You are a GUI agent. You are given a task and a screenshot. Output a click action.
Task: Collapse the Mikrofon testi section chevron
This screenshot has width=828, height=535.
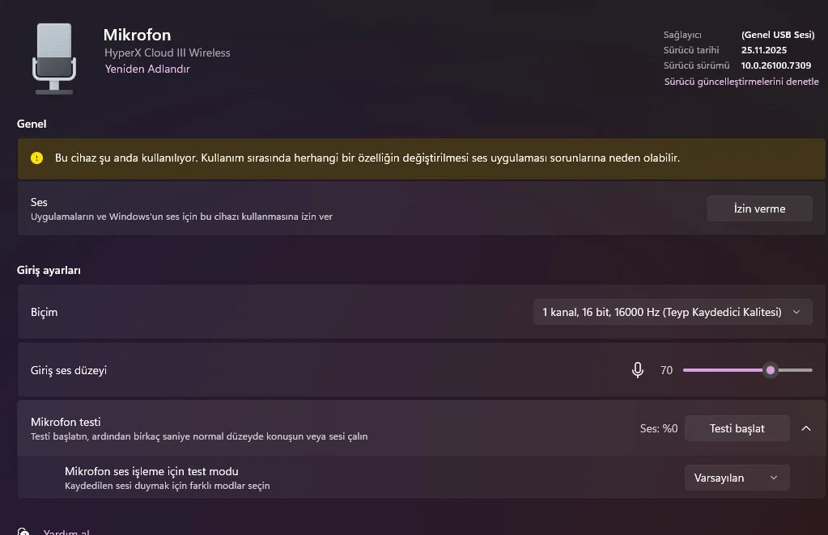(806, 428)
